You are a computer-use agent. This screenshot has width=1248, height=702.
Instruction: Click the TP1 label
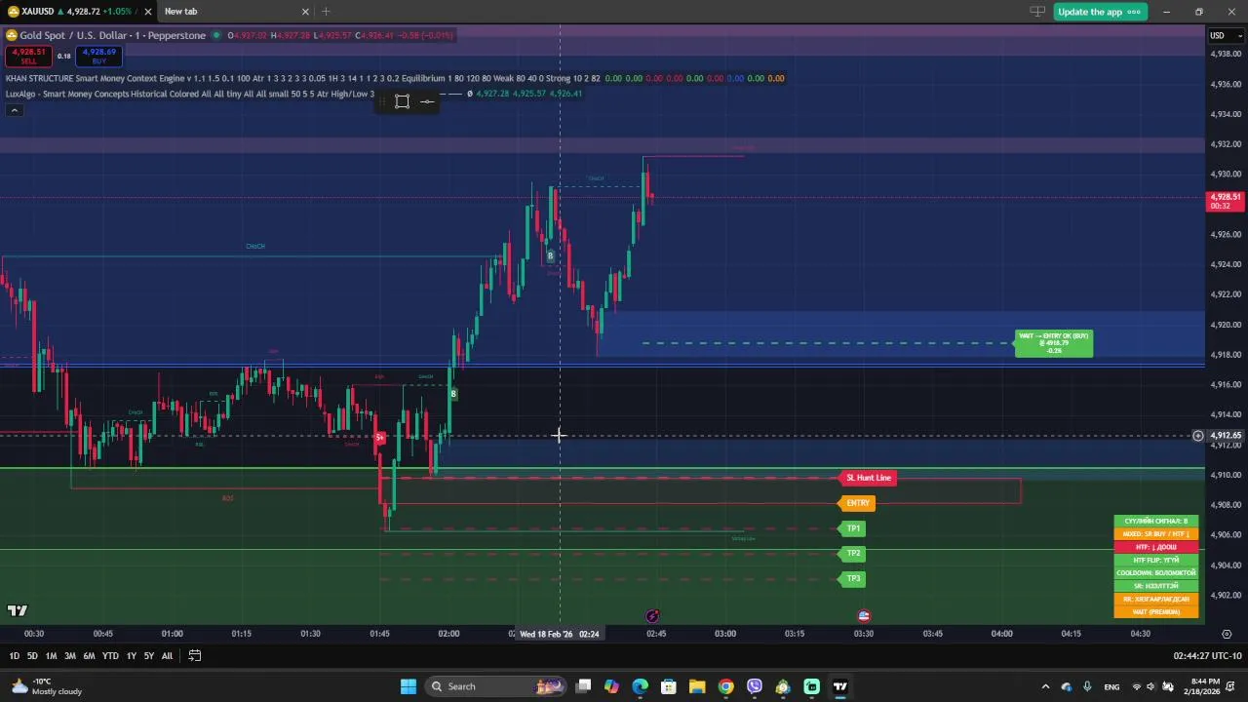click(x=853, y=528)
